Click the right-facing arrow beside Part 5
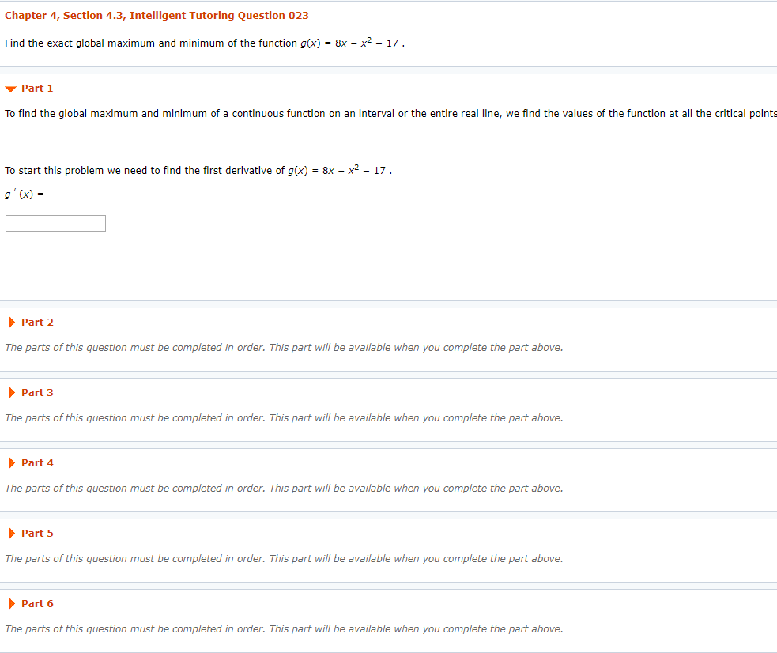 pyautogui.click(x=10, y=533)
